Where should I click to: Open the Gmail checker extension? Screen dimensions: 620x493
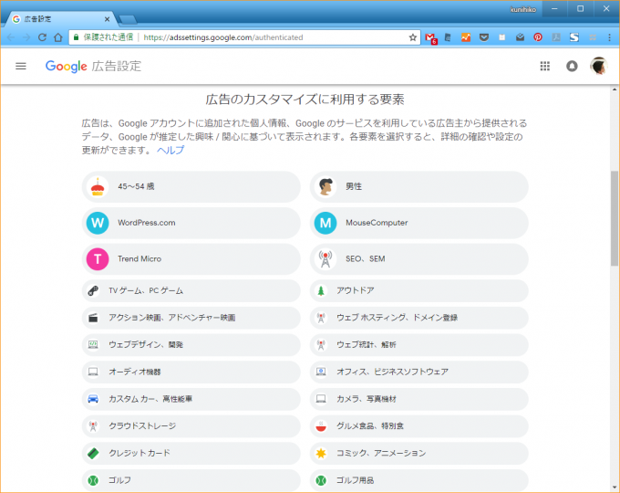click(x=430, y=38)
